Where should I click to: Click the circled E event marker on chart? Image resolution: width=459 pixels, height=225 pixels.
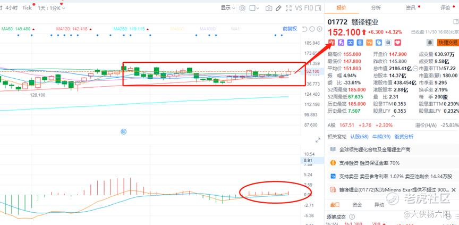[x=124, y=132]
